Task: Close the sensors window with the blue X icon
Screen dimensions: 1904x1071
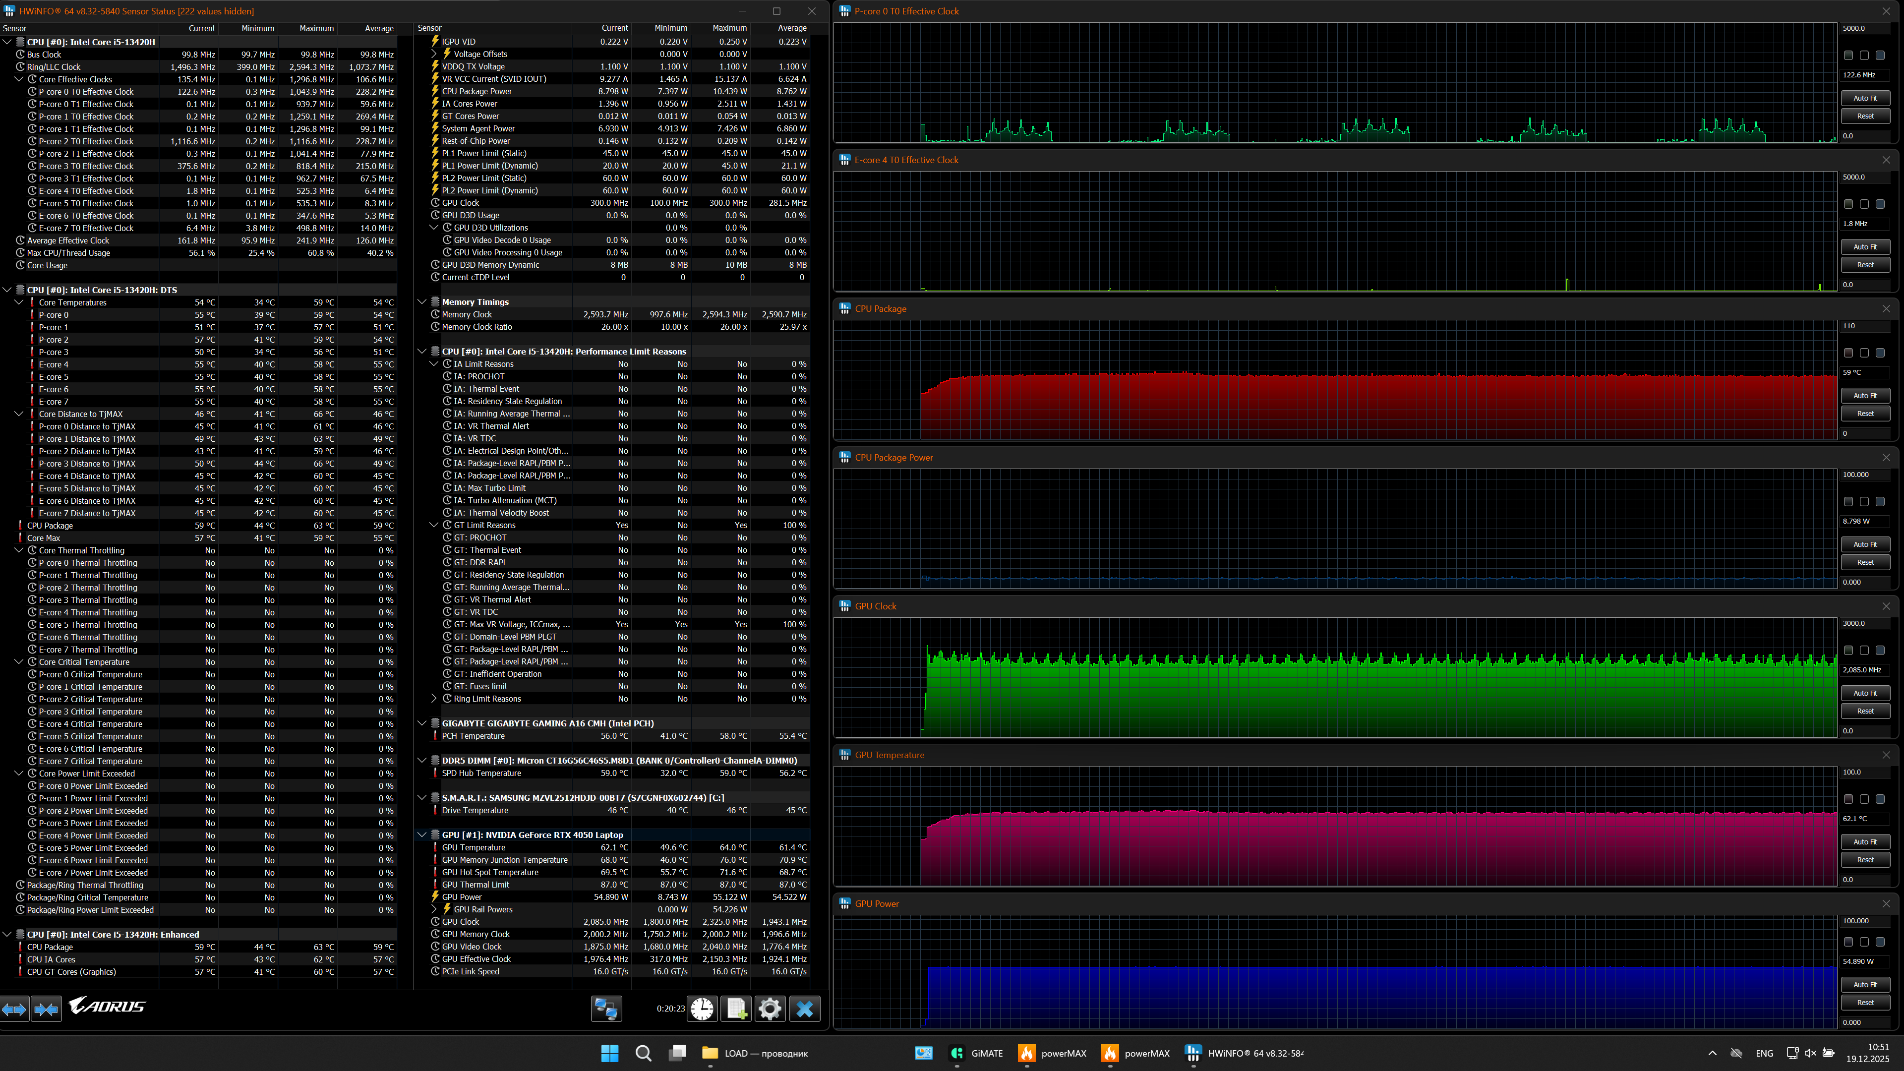Action: [805, 1008]
